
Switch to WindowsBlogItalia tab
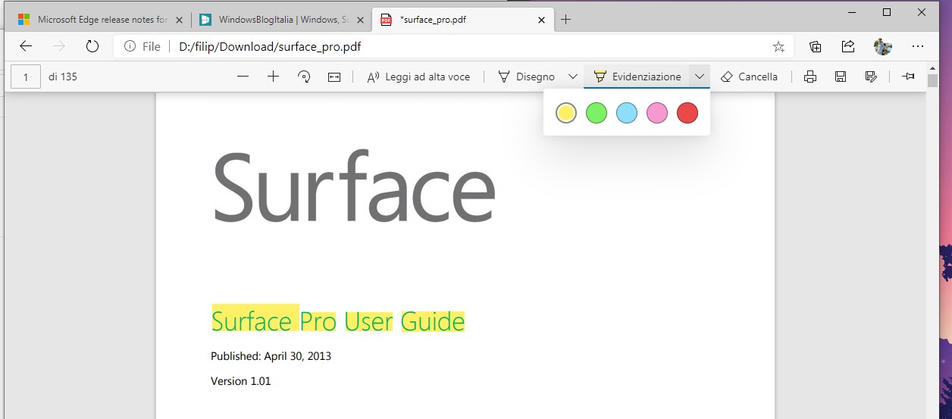coord(282,20)
